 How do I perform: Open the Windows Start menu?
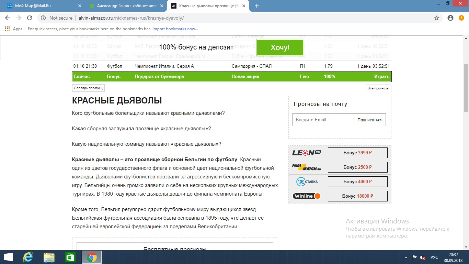[8, 257]
